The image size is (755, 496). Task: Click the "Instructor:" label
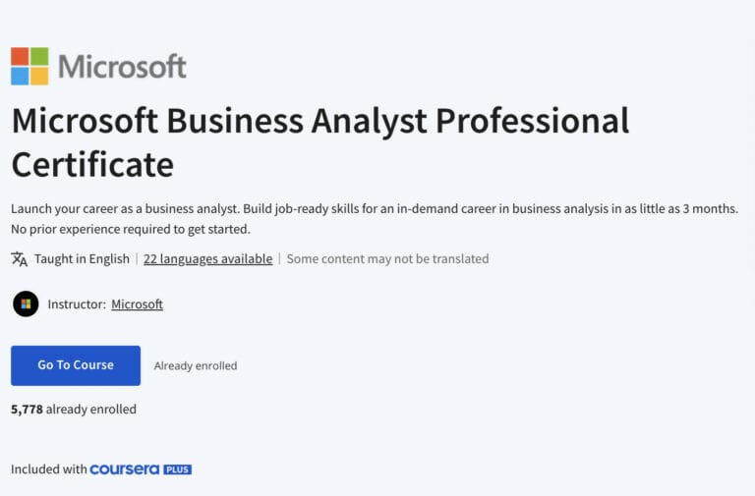click(77, 304)
